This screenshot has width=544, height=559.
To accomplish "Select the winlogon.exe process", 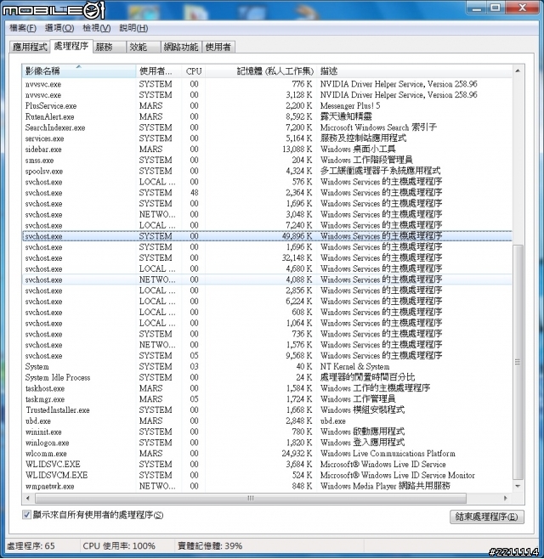I will coord(267,443).
